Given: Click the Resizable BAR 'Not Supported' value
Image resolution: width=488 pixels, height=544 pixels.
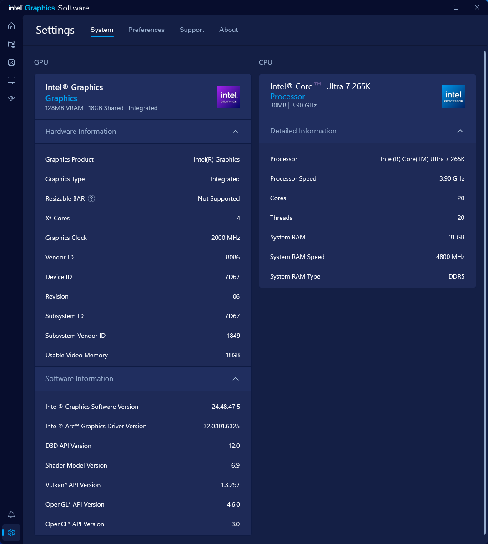Looking at the screenshot, I should coord(219,199).
